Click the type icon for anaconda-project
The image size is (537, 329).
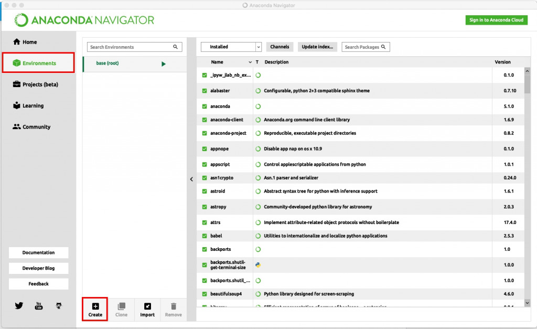(258, 133)
